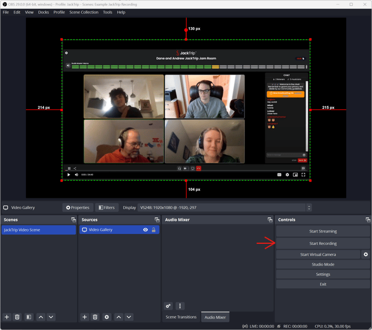
Task: Open the Help menu
Action: 121,12
